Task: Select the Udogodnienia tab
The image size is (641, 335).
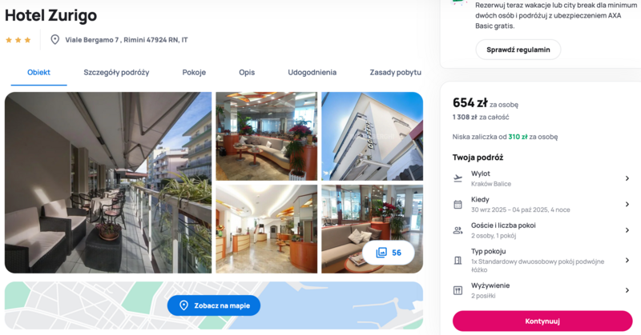Action: click(x=312, y=72)
